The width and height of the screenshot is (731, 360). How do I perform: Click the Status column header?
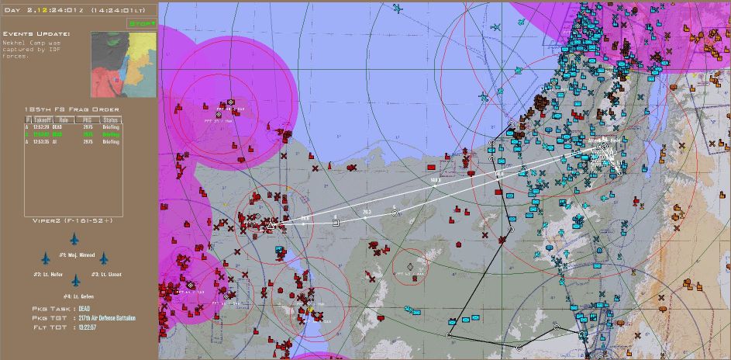pyautogui.click(x=111, y=120)
